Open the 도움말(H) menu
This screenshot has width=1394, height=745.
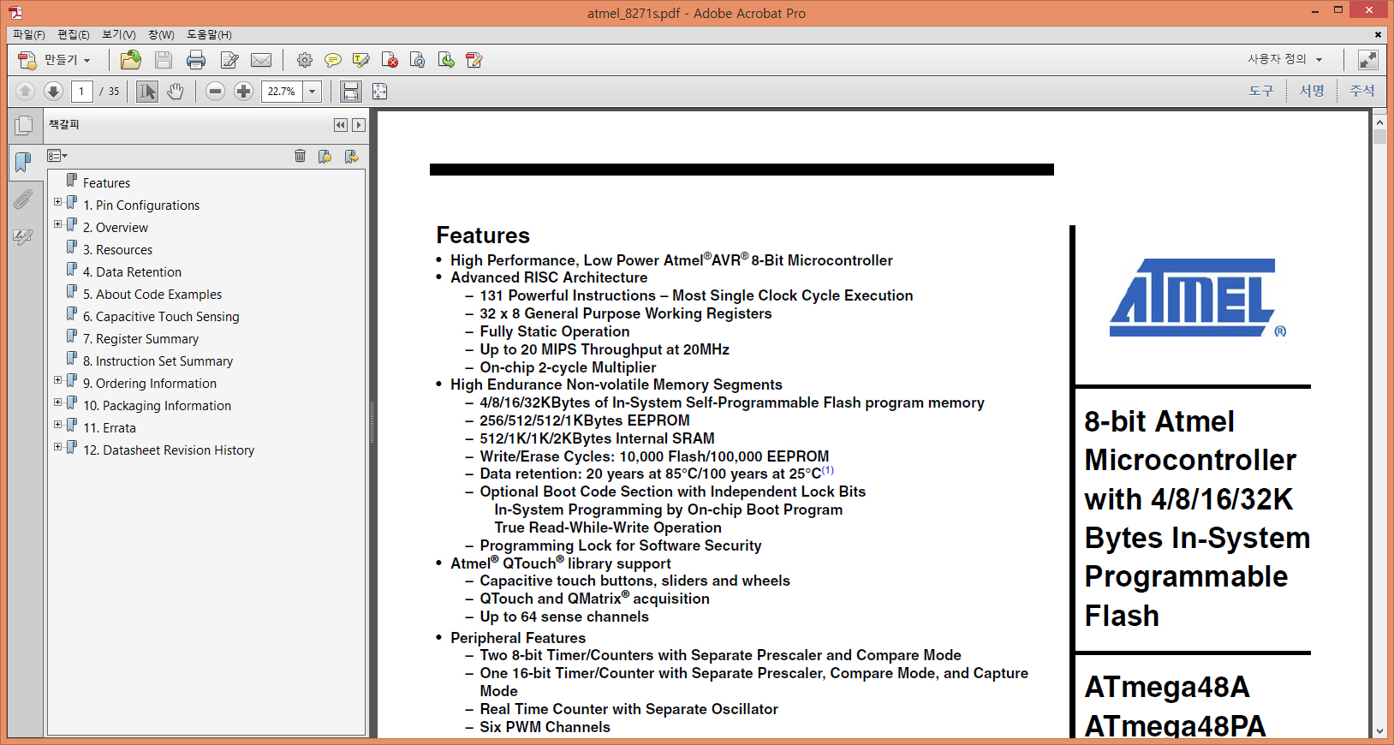tap(209, 34)
